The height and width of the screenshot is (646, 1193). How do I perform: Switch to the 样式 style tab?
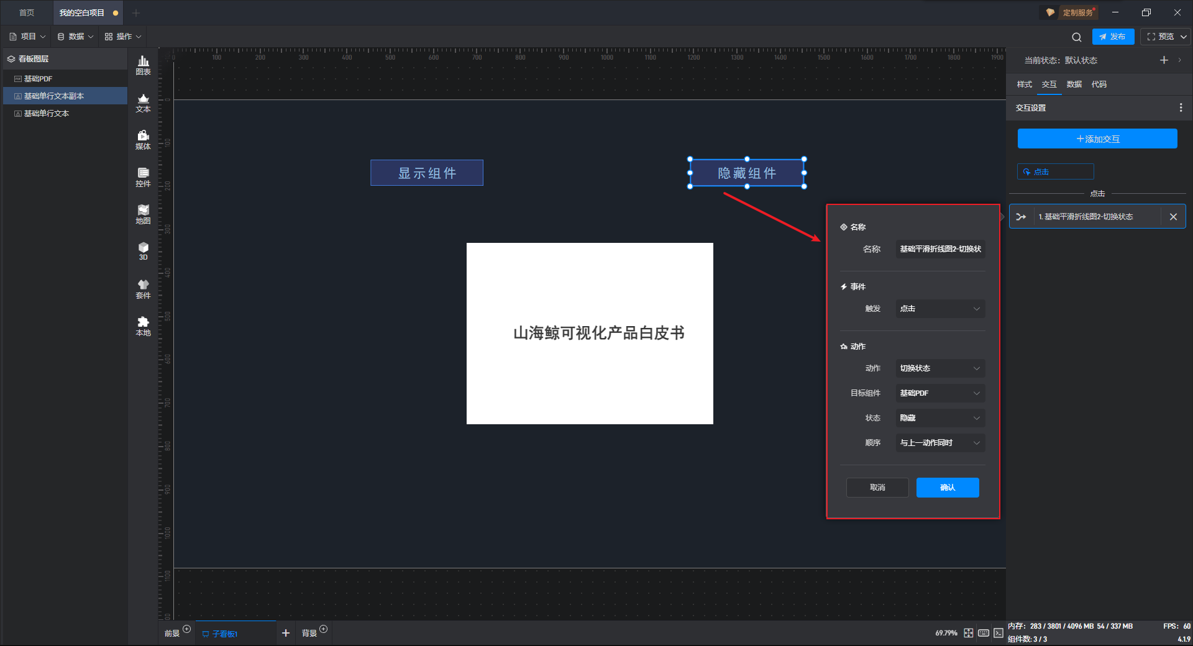(1024, 84)
